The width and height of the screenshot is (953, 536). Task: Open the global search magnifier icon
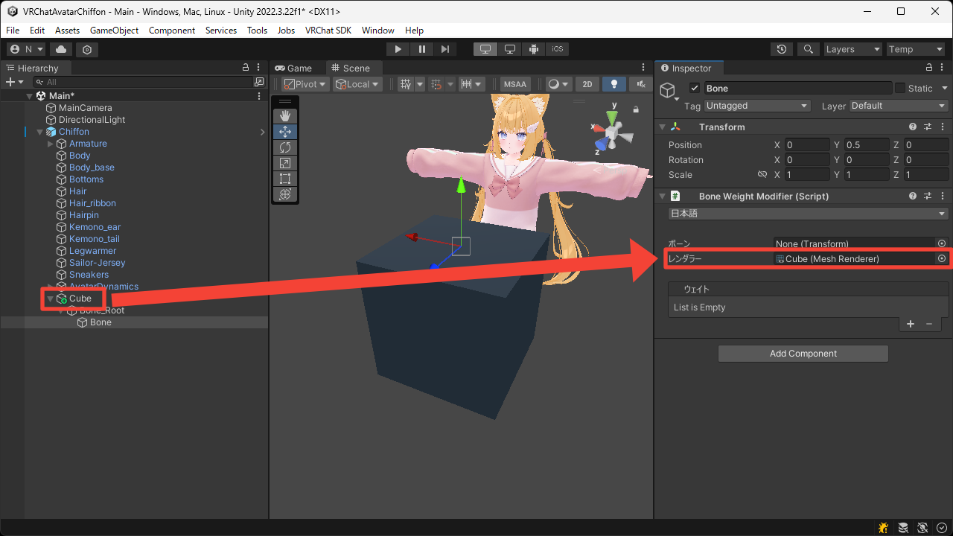point(808,49)
